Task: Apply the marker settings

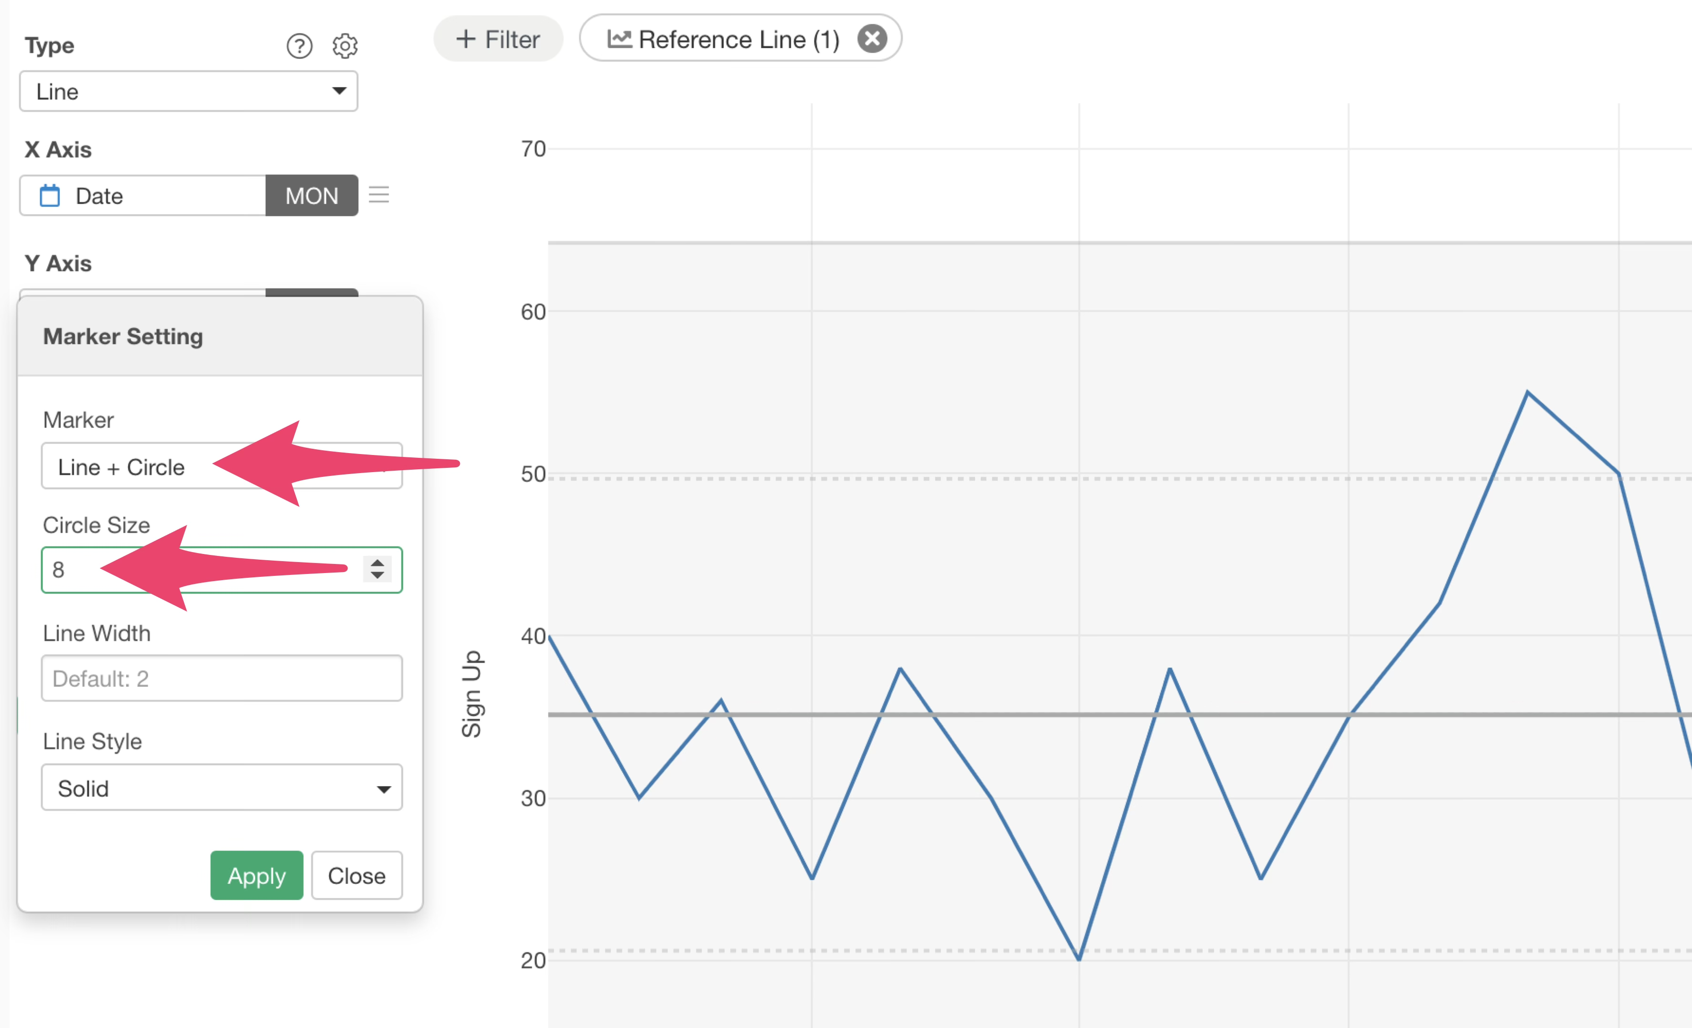Action: click(x=256, y=875)
